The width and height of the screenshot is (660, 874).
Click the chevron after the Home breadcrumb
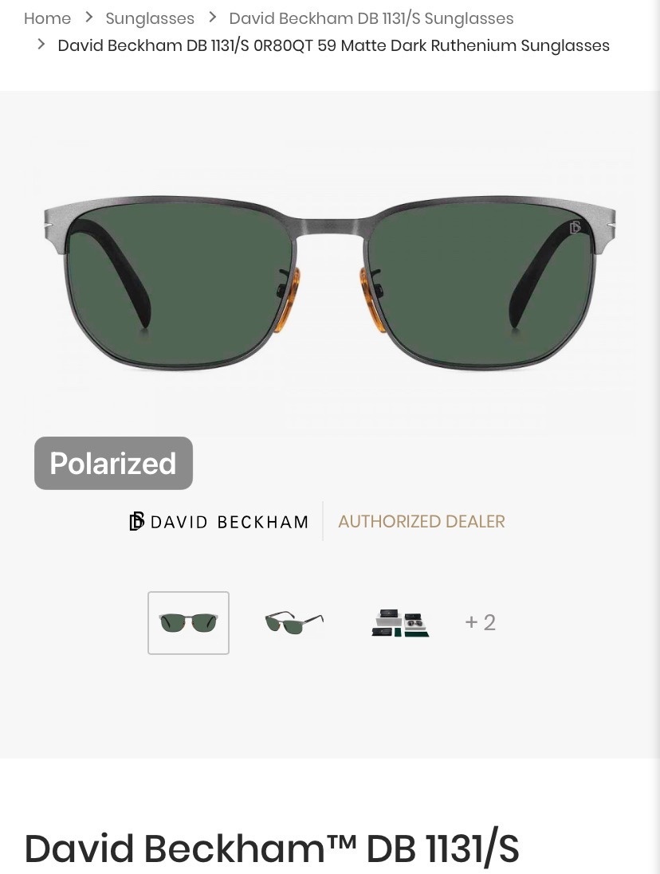point(88,18)
